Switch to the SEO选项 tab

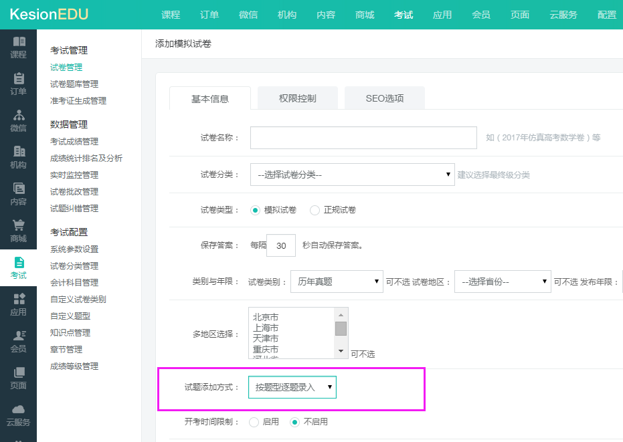tap(385, 98)
